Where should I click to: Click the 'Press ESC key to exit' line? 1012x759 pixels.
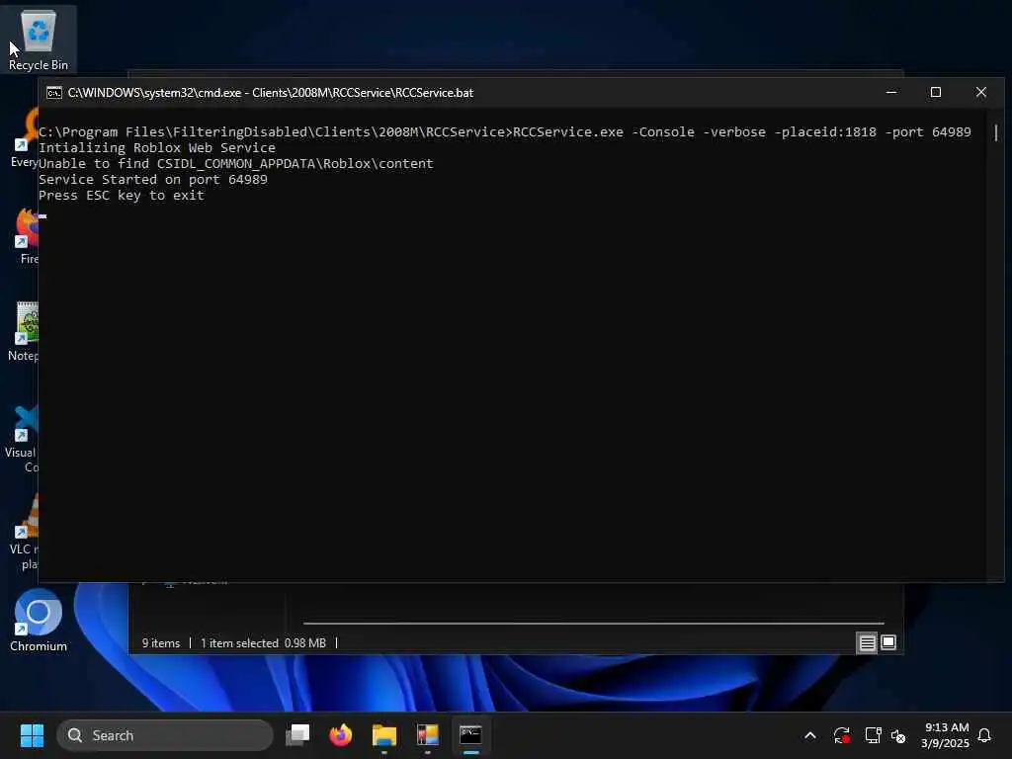(x=122, y=195)
